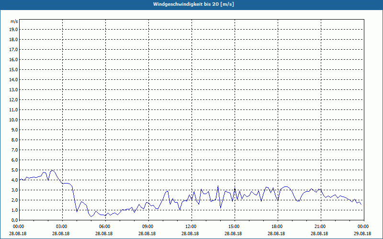Image resolution: width=383 pixels, height=239 pixels.
Task: Click the '28.08.18' date under 21:00
Action: 319,233
